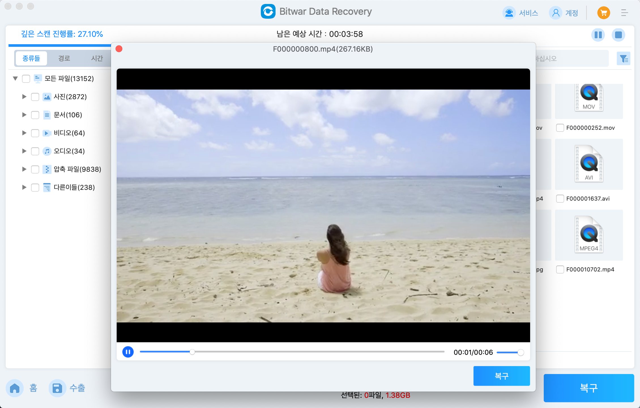This screenshot has height=408, width=640.
Task: Pause the deep scan
Action: click(x=598, y=35)
